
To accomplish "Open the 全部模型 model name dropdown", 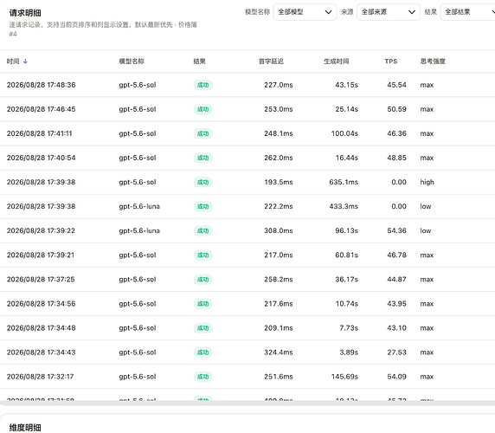I will 305,12.
